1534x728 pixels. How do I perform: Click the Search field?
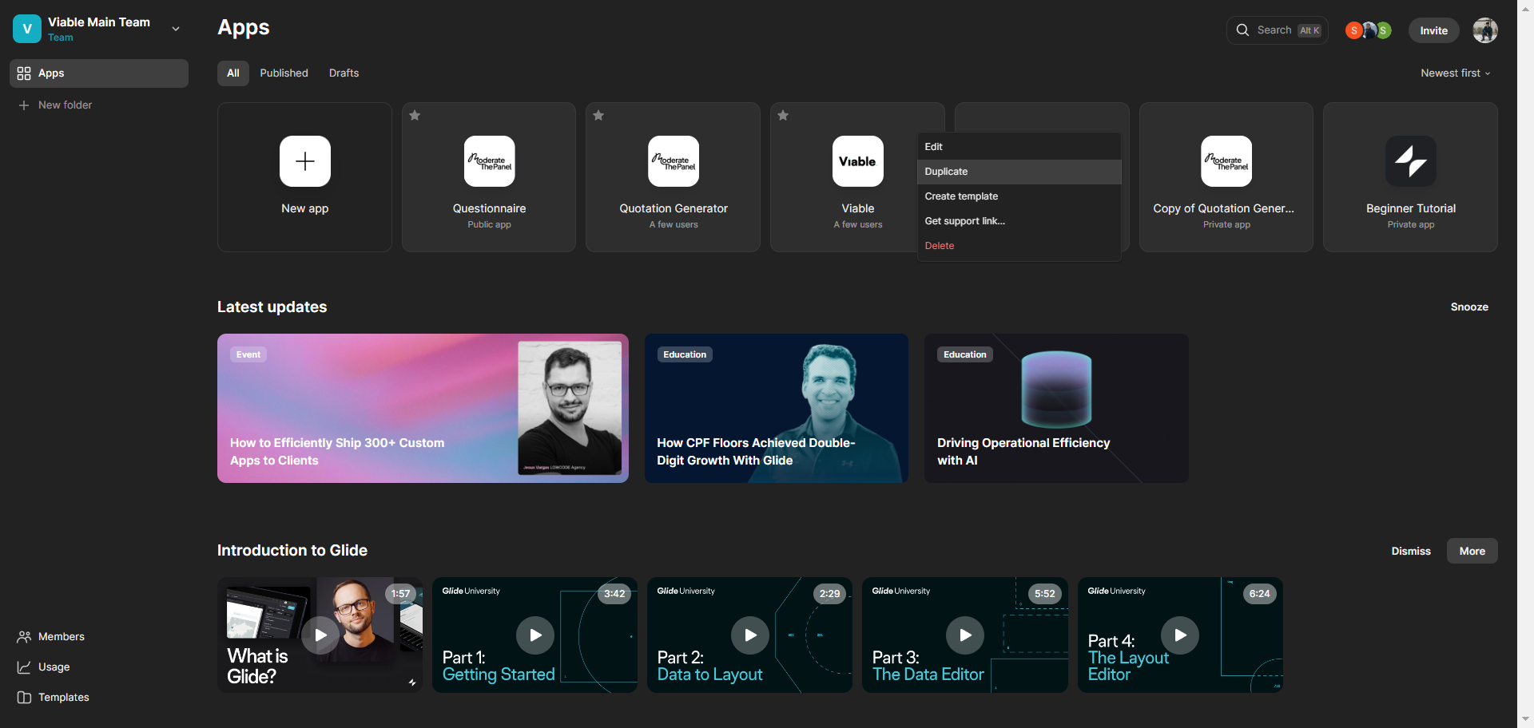[1278, 30]
